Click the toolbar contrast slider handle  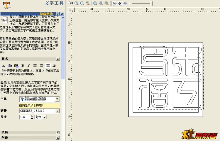click(152, 4)
